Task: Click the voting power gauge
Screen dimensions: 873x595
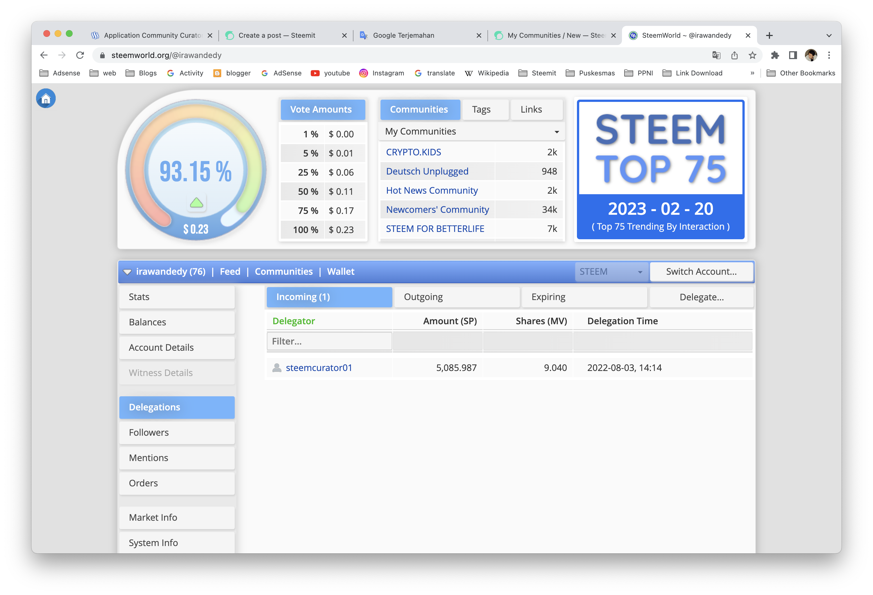Action: pos(196,171)
